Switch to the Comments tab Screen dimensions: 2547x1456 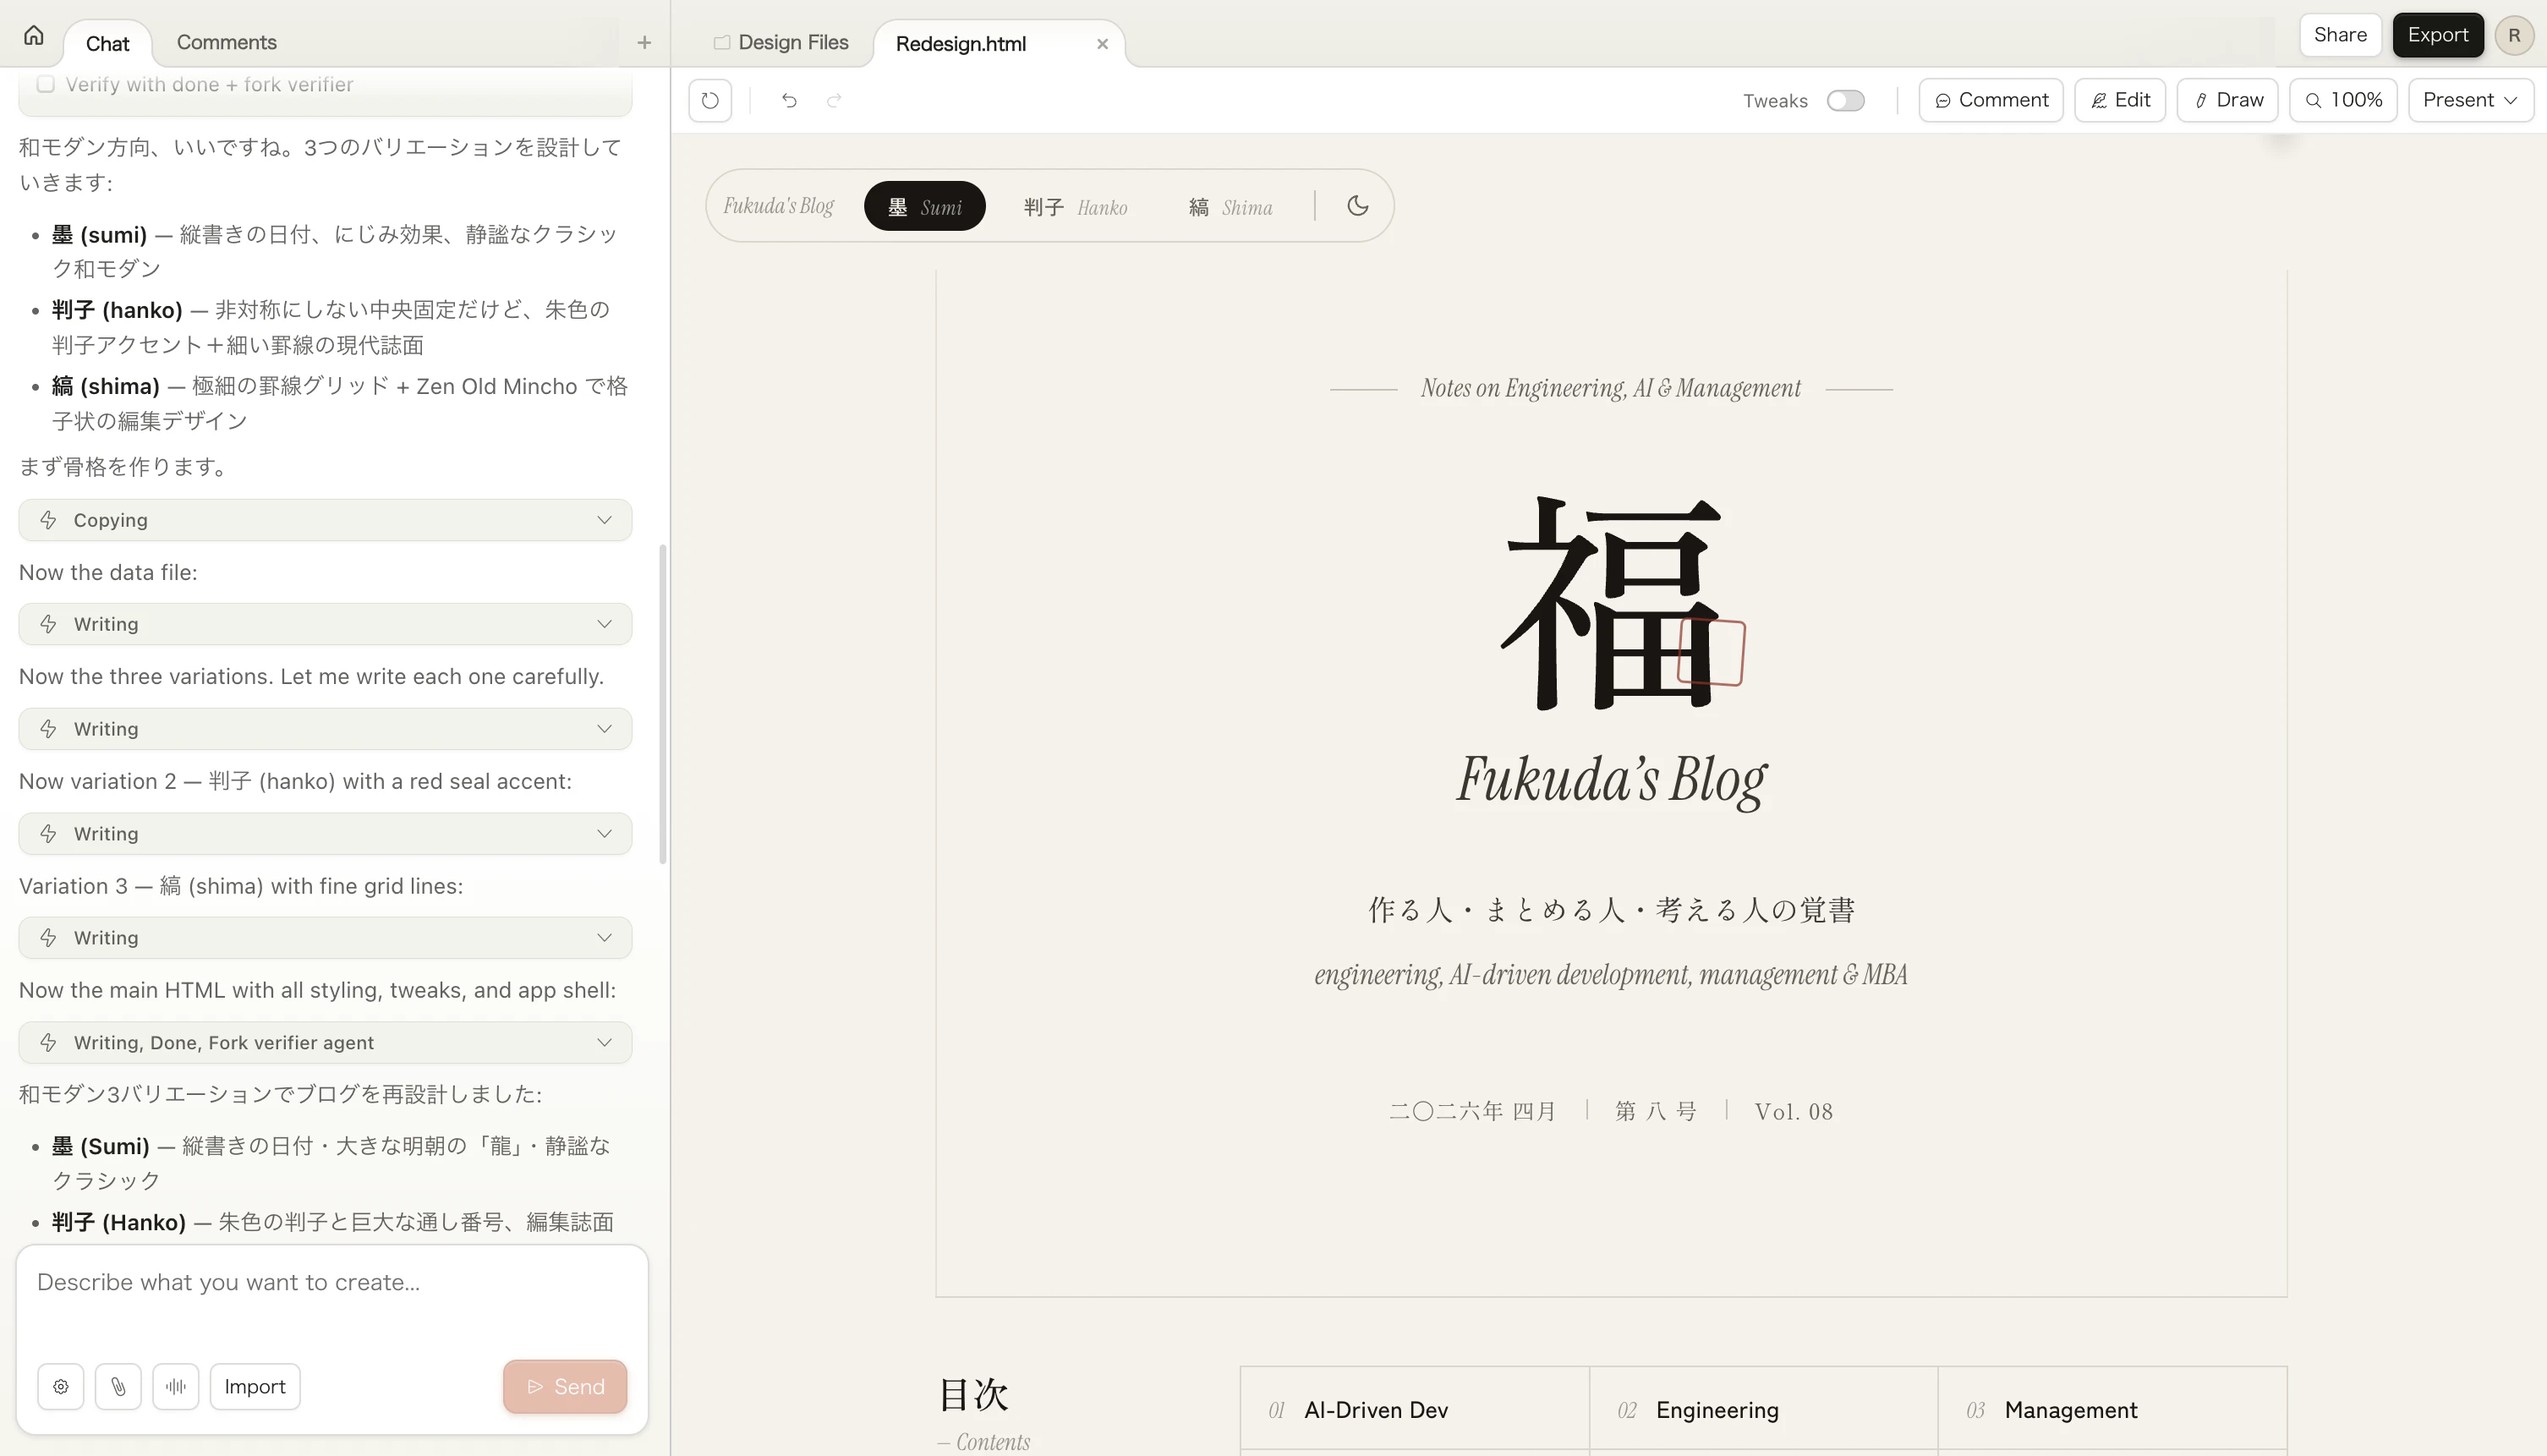pos(226,42)
